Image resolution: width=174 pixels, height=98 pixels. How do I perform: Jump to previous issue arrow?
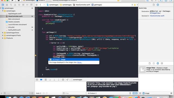click(x=132, y=5)
